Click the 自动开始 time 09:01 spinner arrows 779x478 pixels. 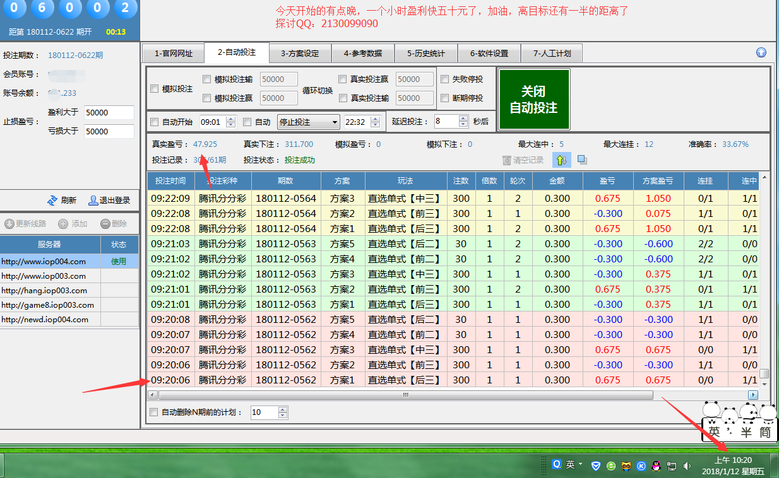[x=230, y=122]
